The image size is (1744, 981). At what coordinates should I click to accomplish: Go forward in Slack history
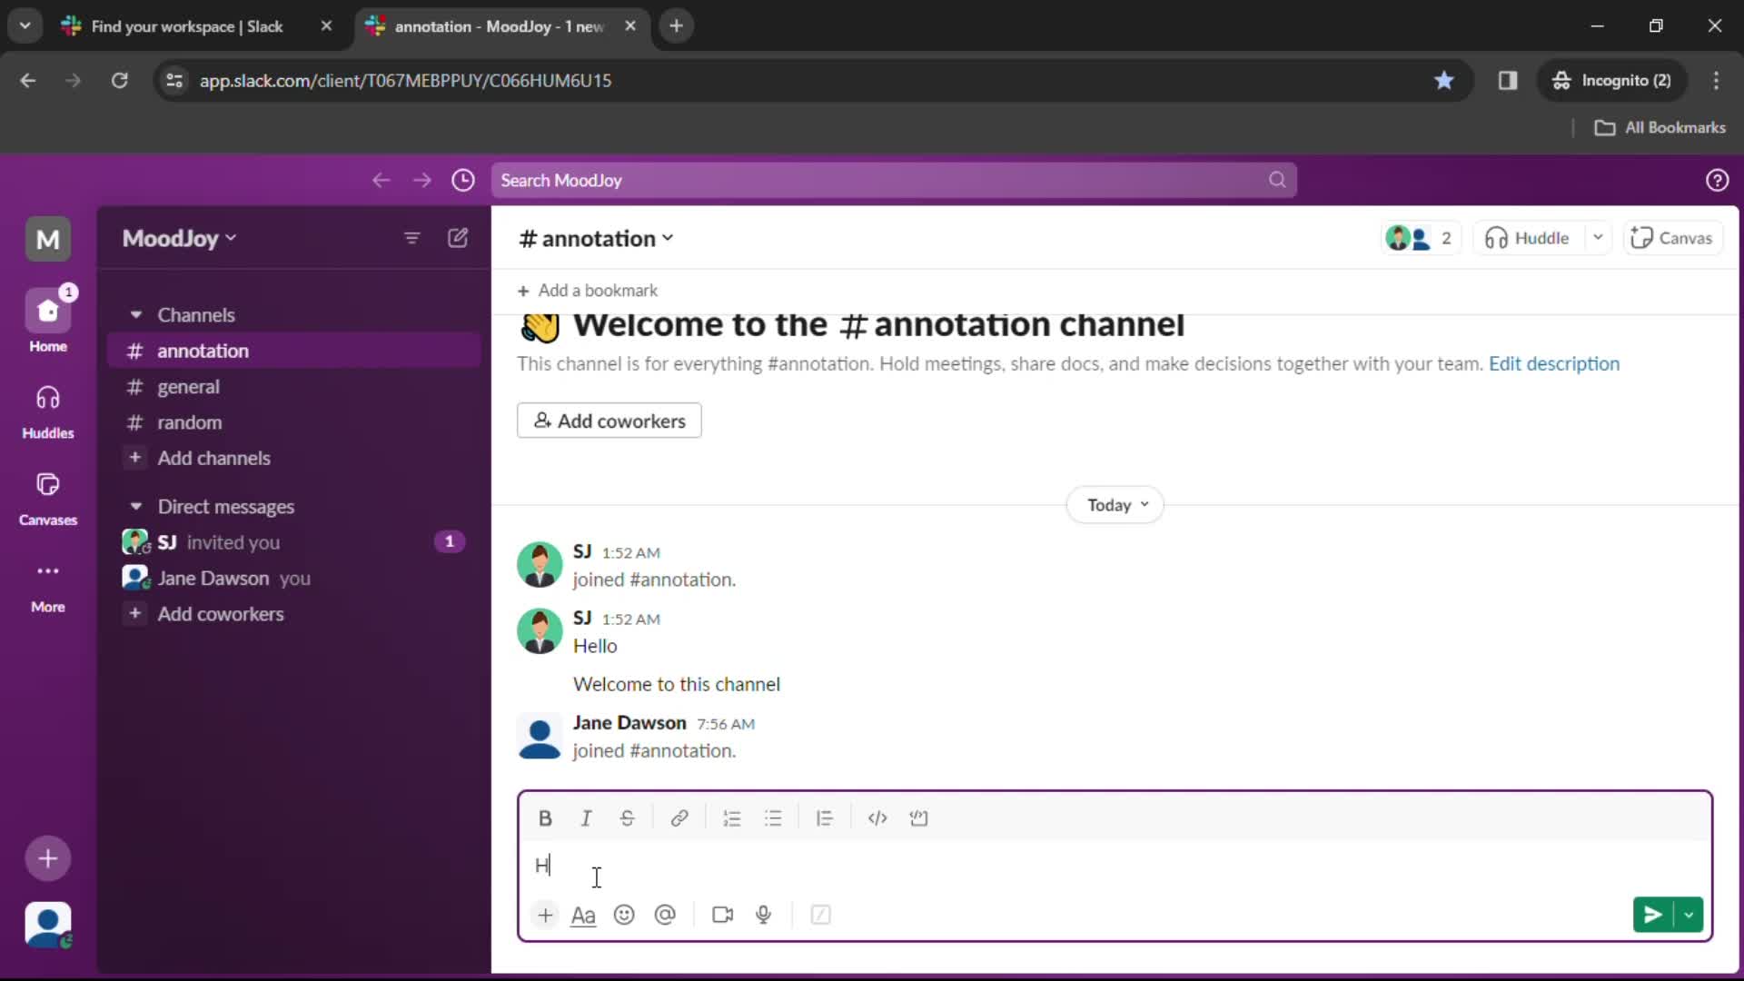tap(422, 180)
